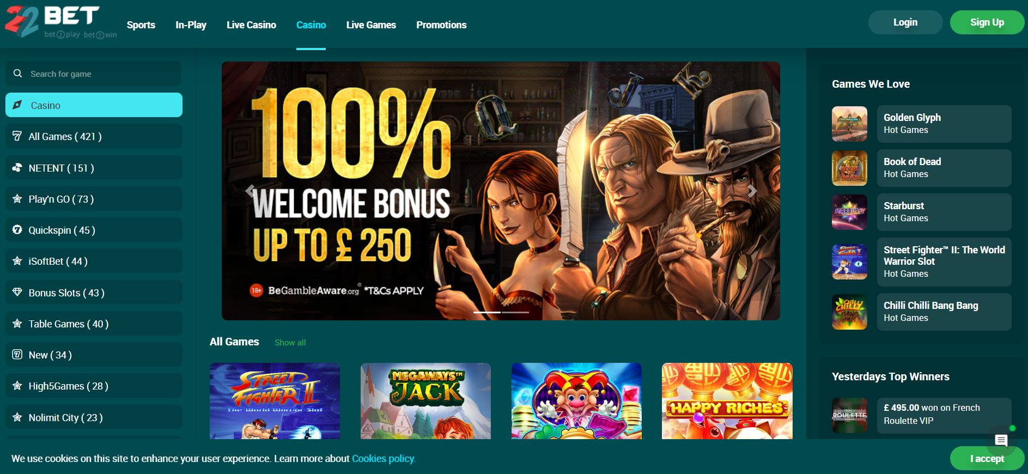The image size is (1028, 474).
Task: Launch the Starburst game icon
Action: click(x=849, y=212)
